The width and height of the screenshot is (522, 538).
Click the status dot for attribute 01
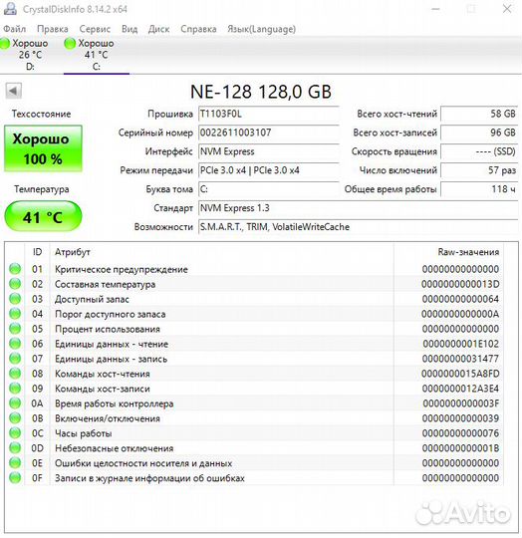click(15, 269)
